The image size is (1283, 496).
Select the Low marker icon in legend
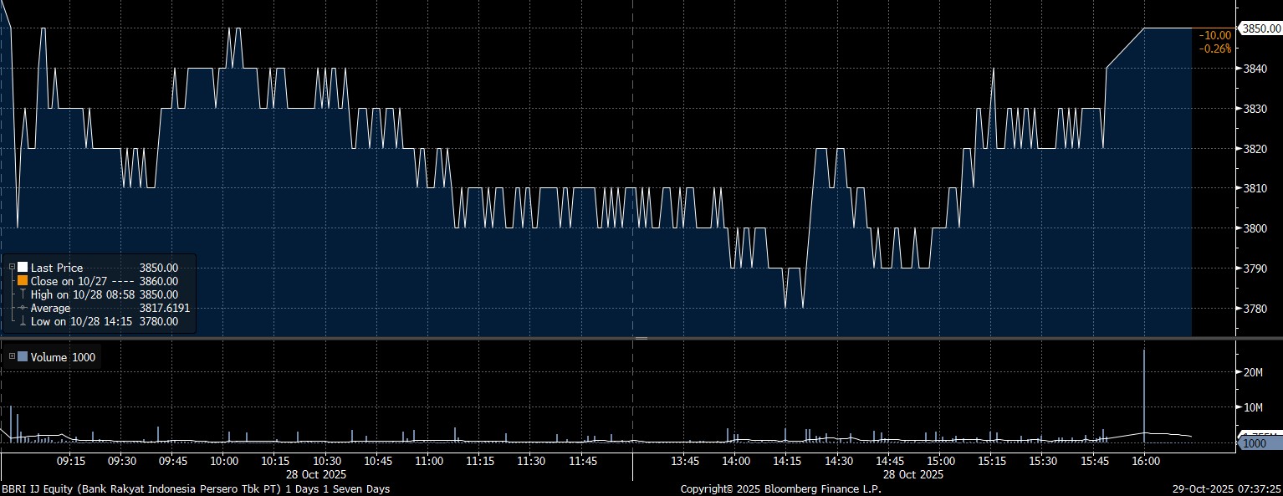click(23, 321)
